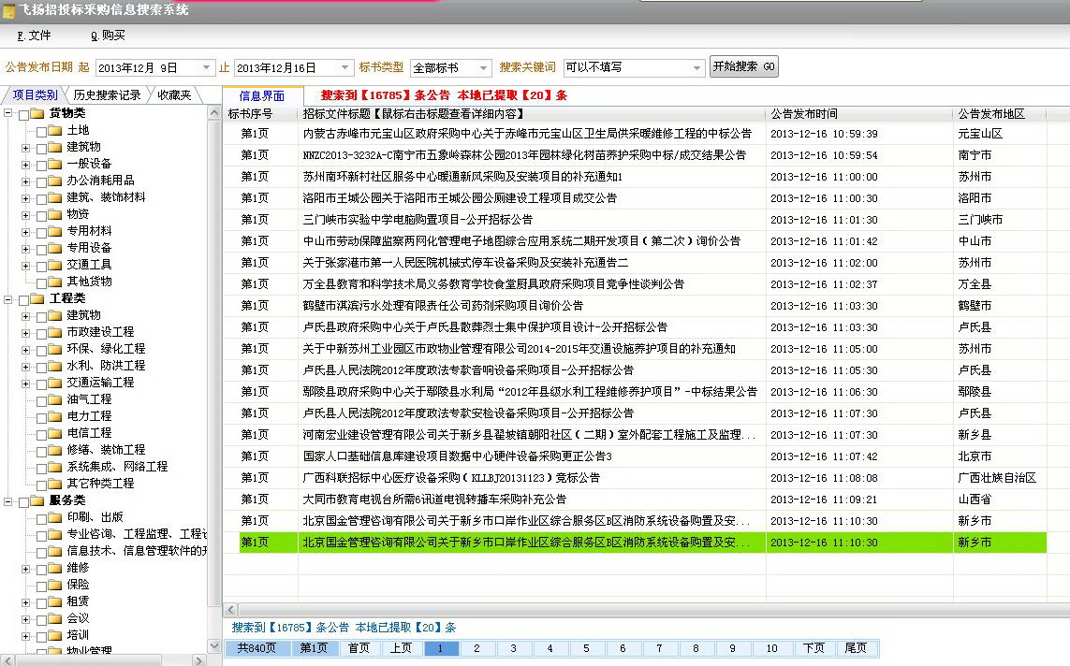Select the 大同市教育电视台 announcement row
Screen dimensions: 1070x666
click(x=636, y=499)
